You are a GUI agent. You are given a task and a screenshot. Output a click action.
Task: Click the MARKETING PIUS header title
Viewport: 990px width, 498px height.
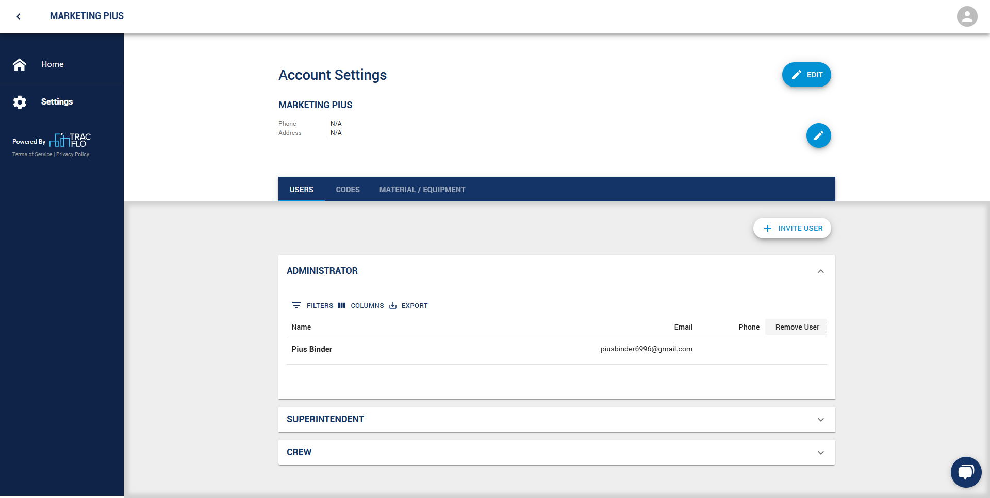tap(87, 16)
